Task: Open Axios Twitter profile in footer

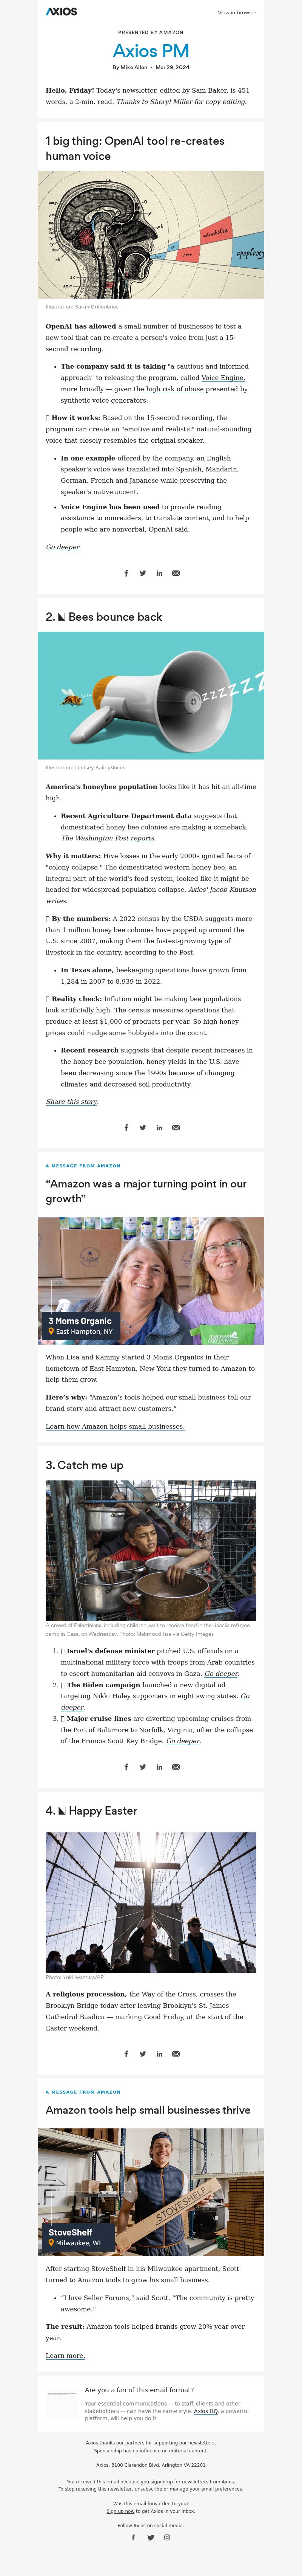Action: click(x=151, y=2537)
